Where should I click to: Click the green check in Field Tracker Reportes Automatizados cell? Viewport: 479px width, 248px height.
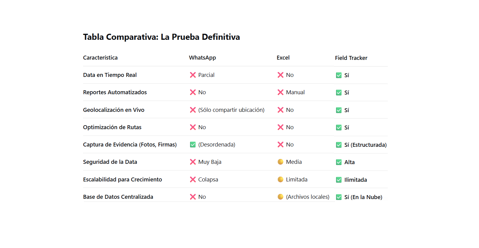(339, 93)
